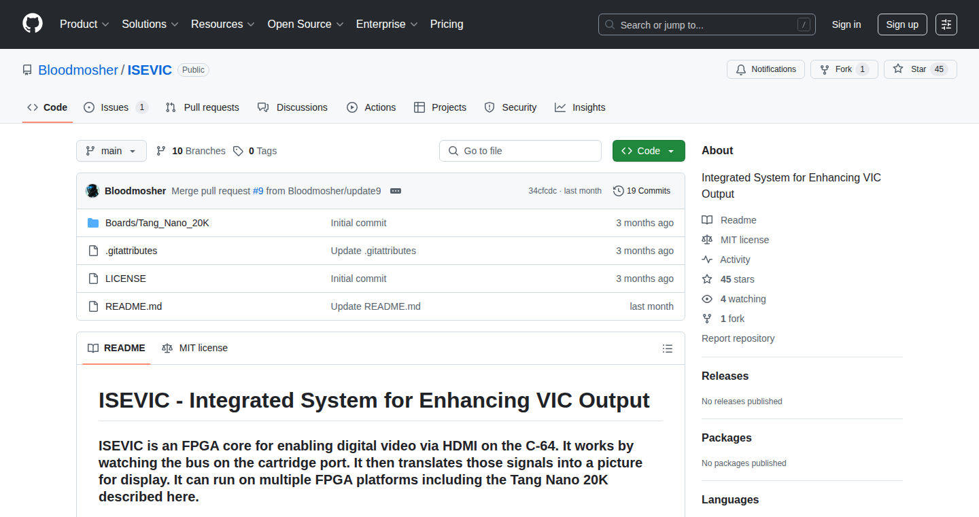This screenshot has width=979, height=517.
Task: Open the Activity link
Action: pos(726,260)
